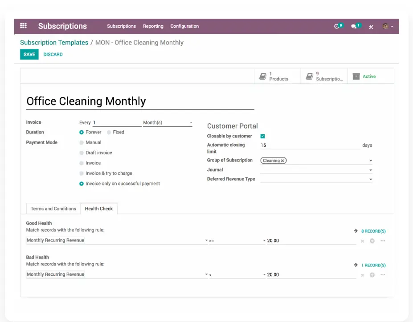Screen dimensions: 413x322
Task: Open Good Health >= operator dropdown
Action: point(237,241)
